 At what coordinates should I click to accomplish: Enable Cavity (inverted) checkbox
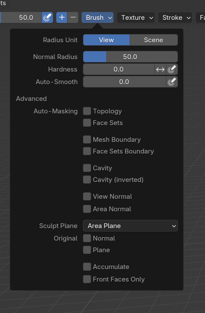87,180
